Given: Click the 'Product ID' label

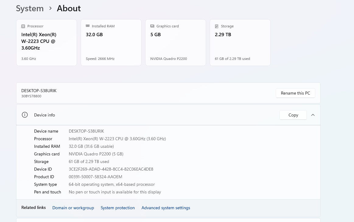Looking at the screenshot, I should [x=44, y=177].
